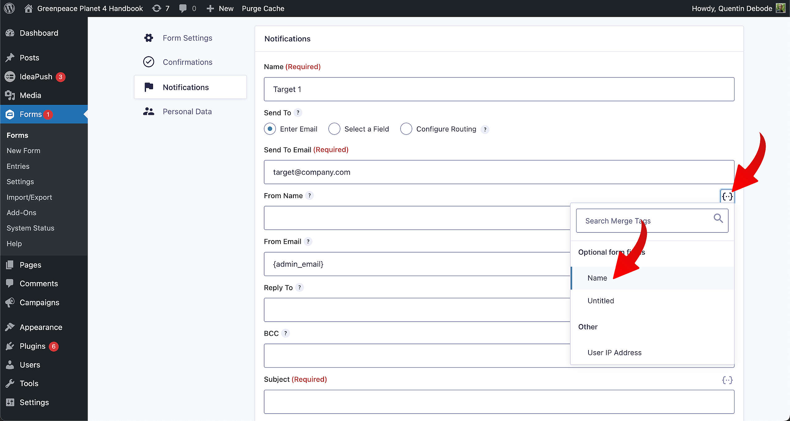Click the Send To Email field
The height and width of the screenshot is (421, 790).
[499, 172]
